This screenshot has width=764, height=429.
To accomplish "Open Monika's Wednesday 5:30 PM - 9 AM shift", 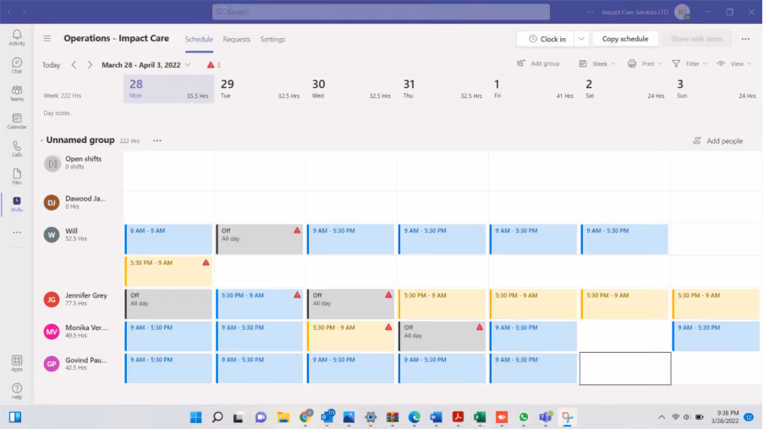I will coord(351,336).
